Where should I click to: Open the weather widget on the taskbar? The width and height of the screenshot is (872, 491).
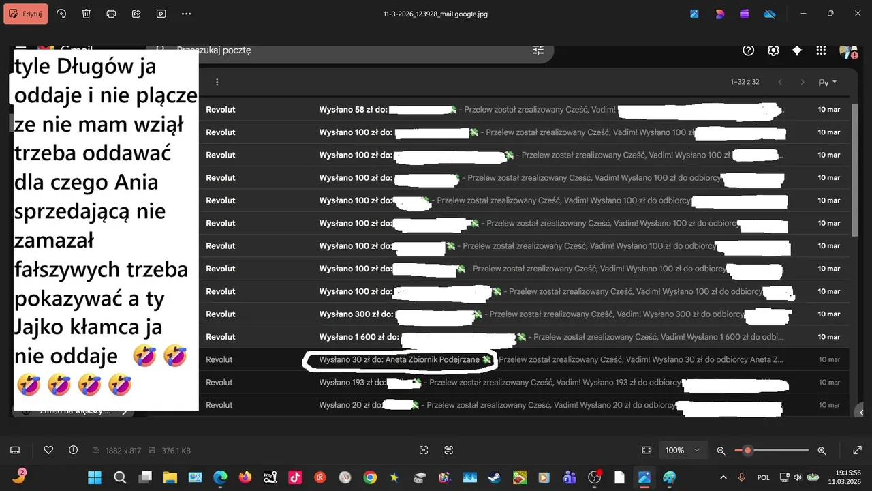pos(19,477)
